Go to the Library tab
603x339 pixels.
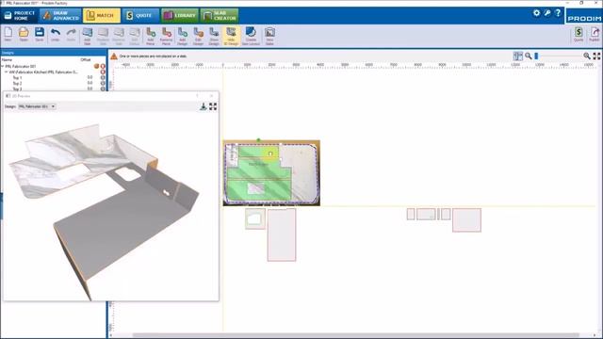coord(180,15)
